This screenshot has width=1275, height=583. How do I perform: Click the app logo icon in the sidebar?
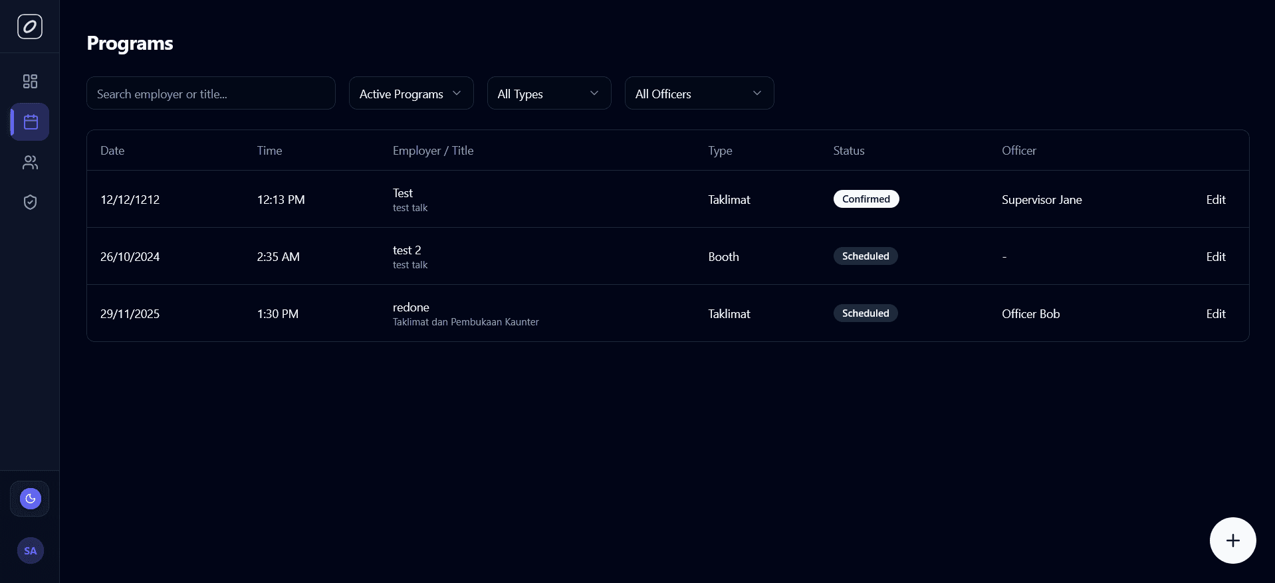(x=30, y=27)
